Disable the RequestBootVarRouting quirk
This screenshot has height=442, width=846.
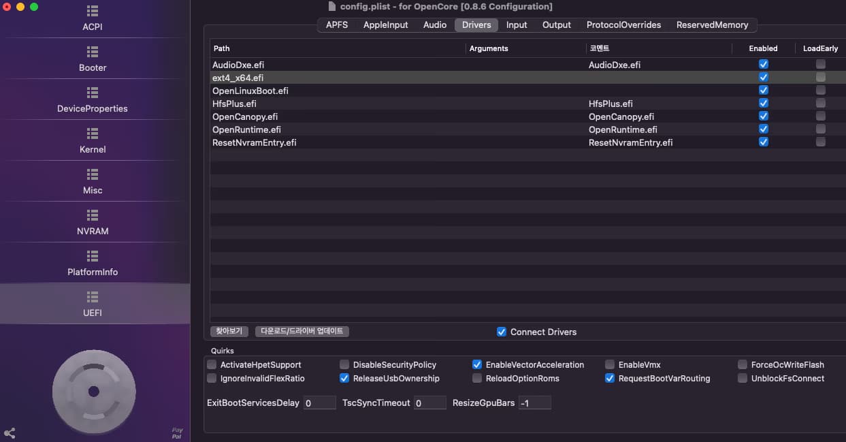(x=609, y=378)
